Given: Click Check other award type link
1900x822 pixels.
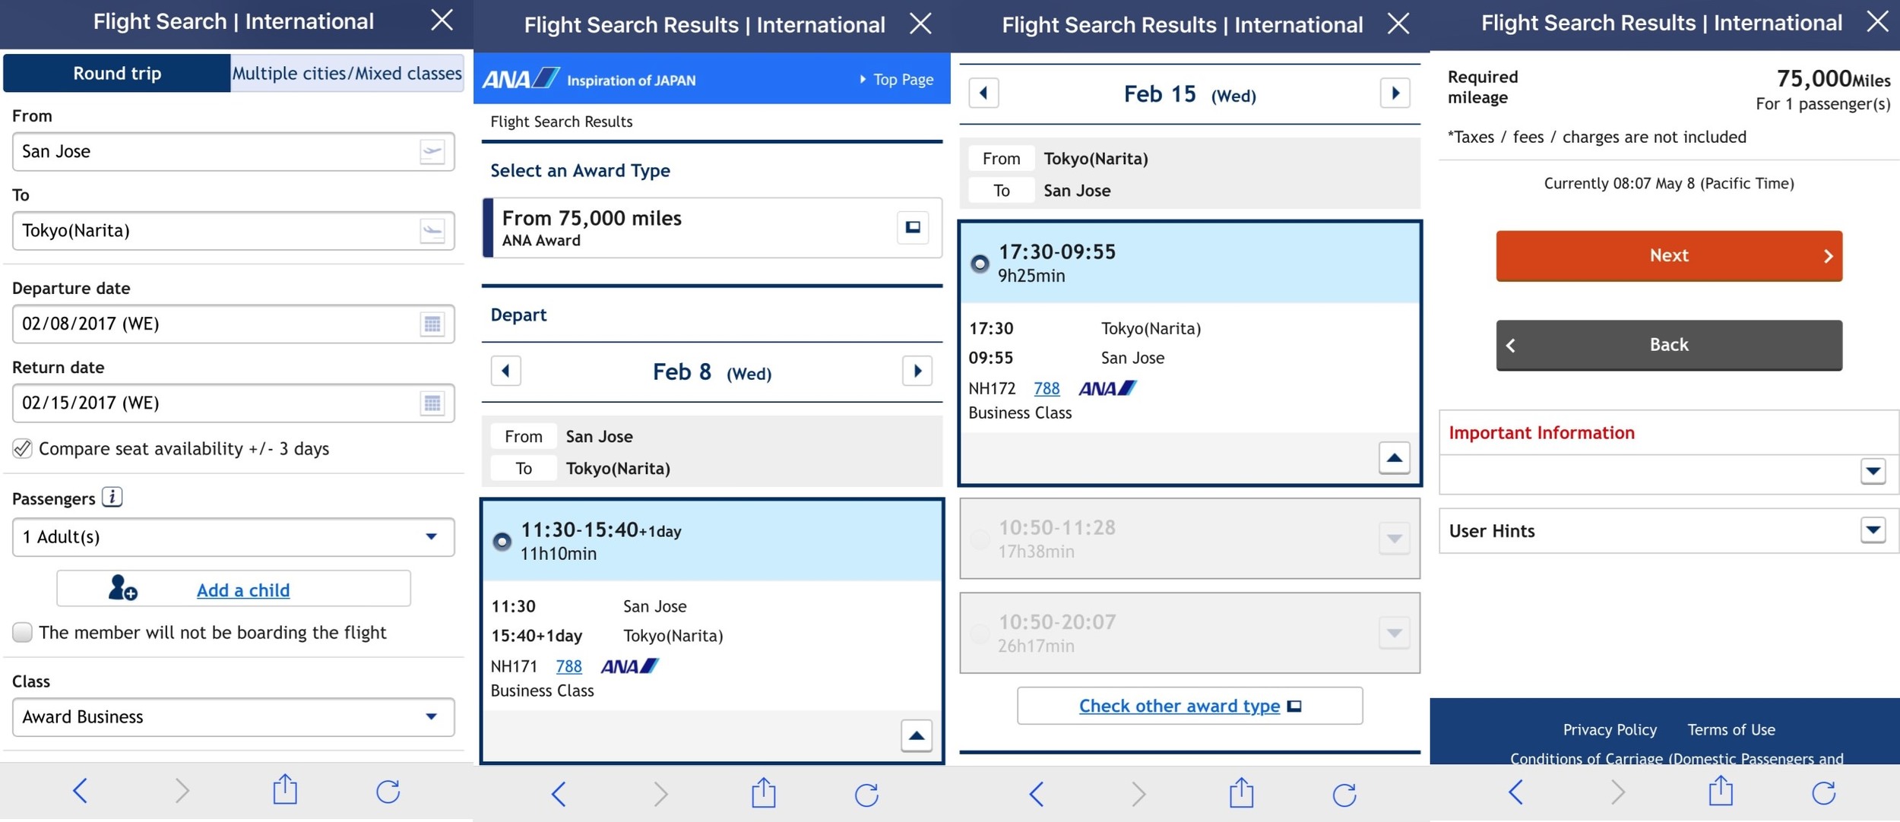Looking at the screenshot, I should point(1180,706).
